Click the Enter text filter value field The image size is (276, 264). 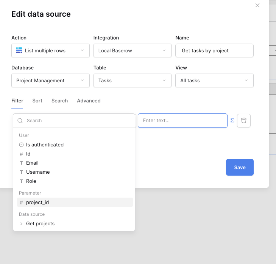click(x=182, y=121)
